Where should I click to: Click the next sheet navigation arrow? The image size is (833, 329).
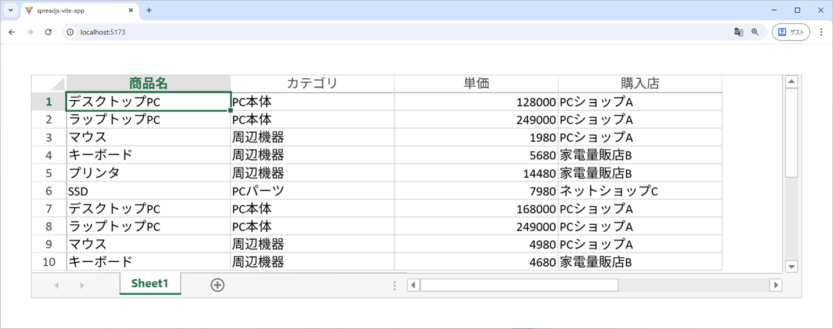tap(82, 286)
